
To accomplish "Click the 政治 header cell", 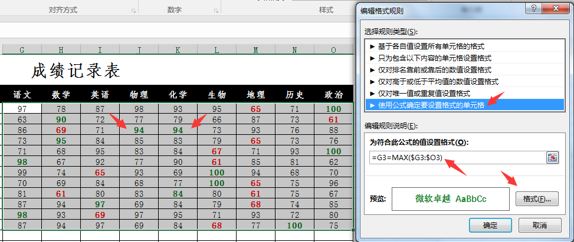I will pos(333,95).
